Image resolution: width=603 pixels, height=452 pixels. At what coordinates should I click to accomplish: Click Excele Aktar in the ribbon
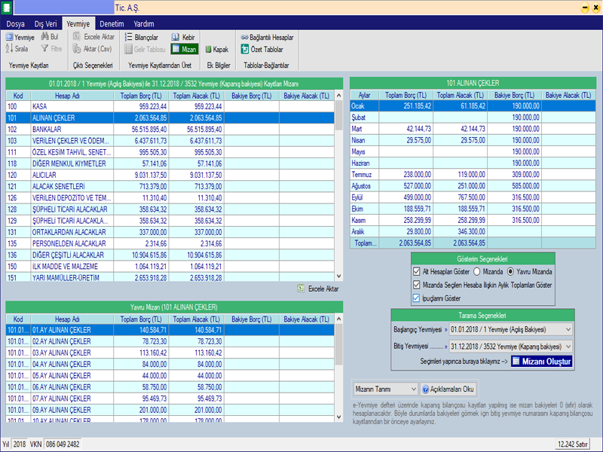click(94, 37)
